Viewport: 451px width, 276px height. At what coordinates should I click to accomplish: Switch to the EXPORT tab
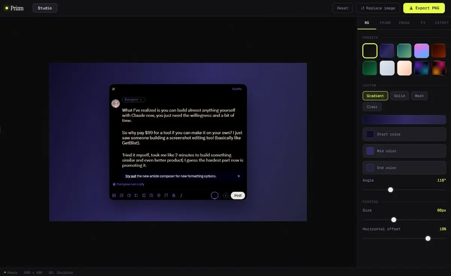click(x=442, y=23)
